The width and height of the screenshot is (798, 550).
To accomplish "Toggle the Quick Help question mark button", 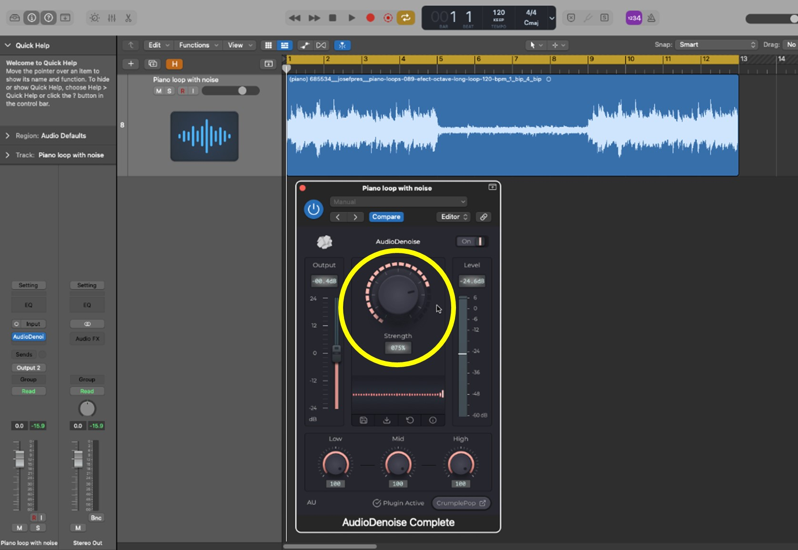I will click(49, 18).
